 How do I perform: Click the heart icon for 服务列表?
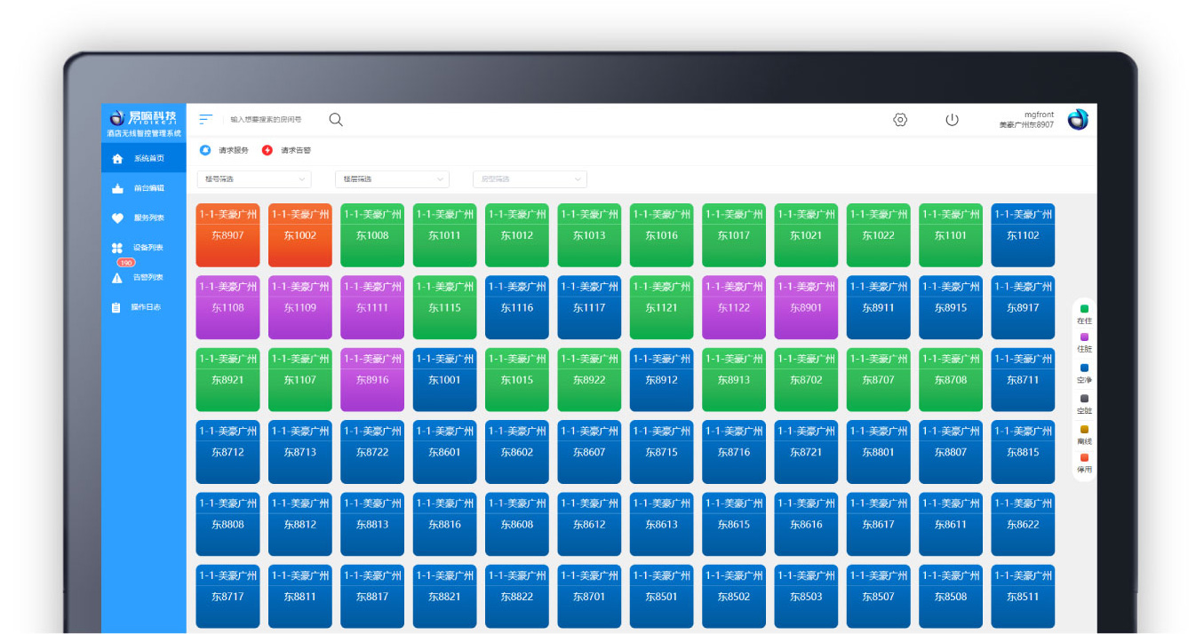[117, 218]
